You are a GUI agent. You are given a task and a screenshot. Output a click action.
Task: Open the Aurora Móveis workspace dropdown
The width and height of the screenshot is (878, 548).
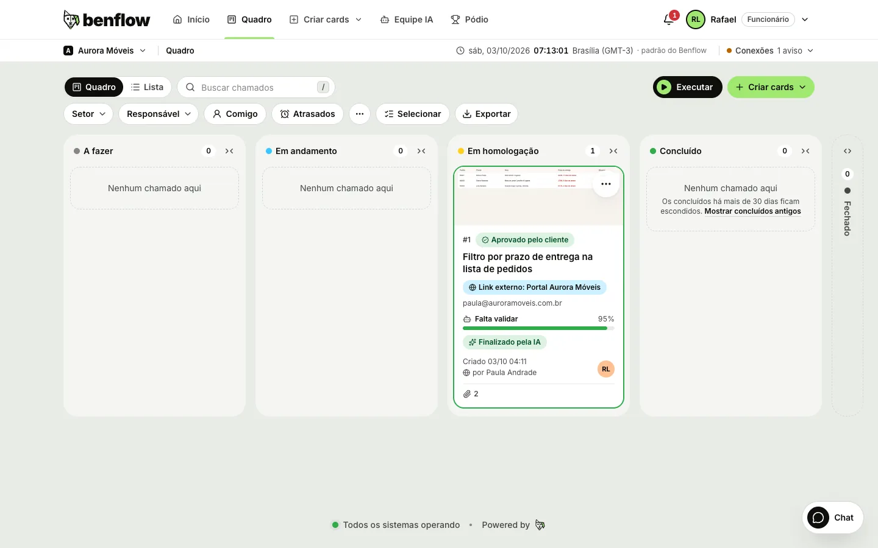click(x=105, y=51)
